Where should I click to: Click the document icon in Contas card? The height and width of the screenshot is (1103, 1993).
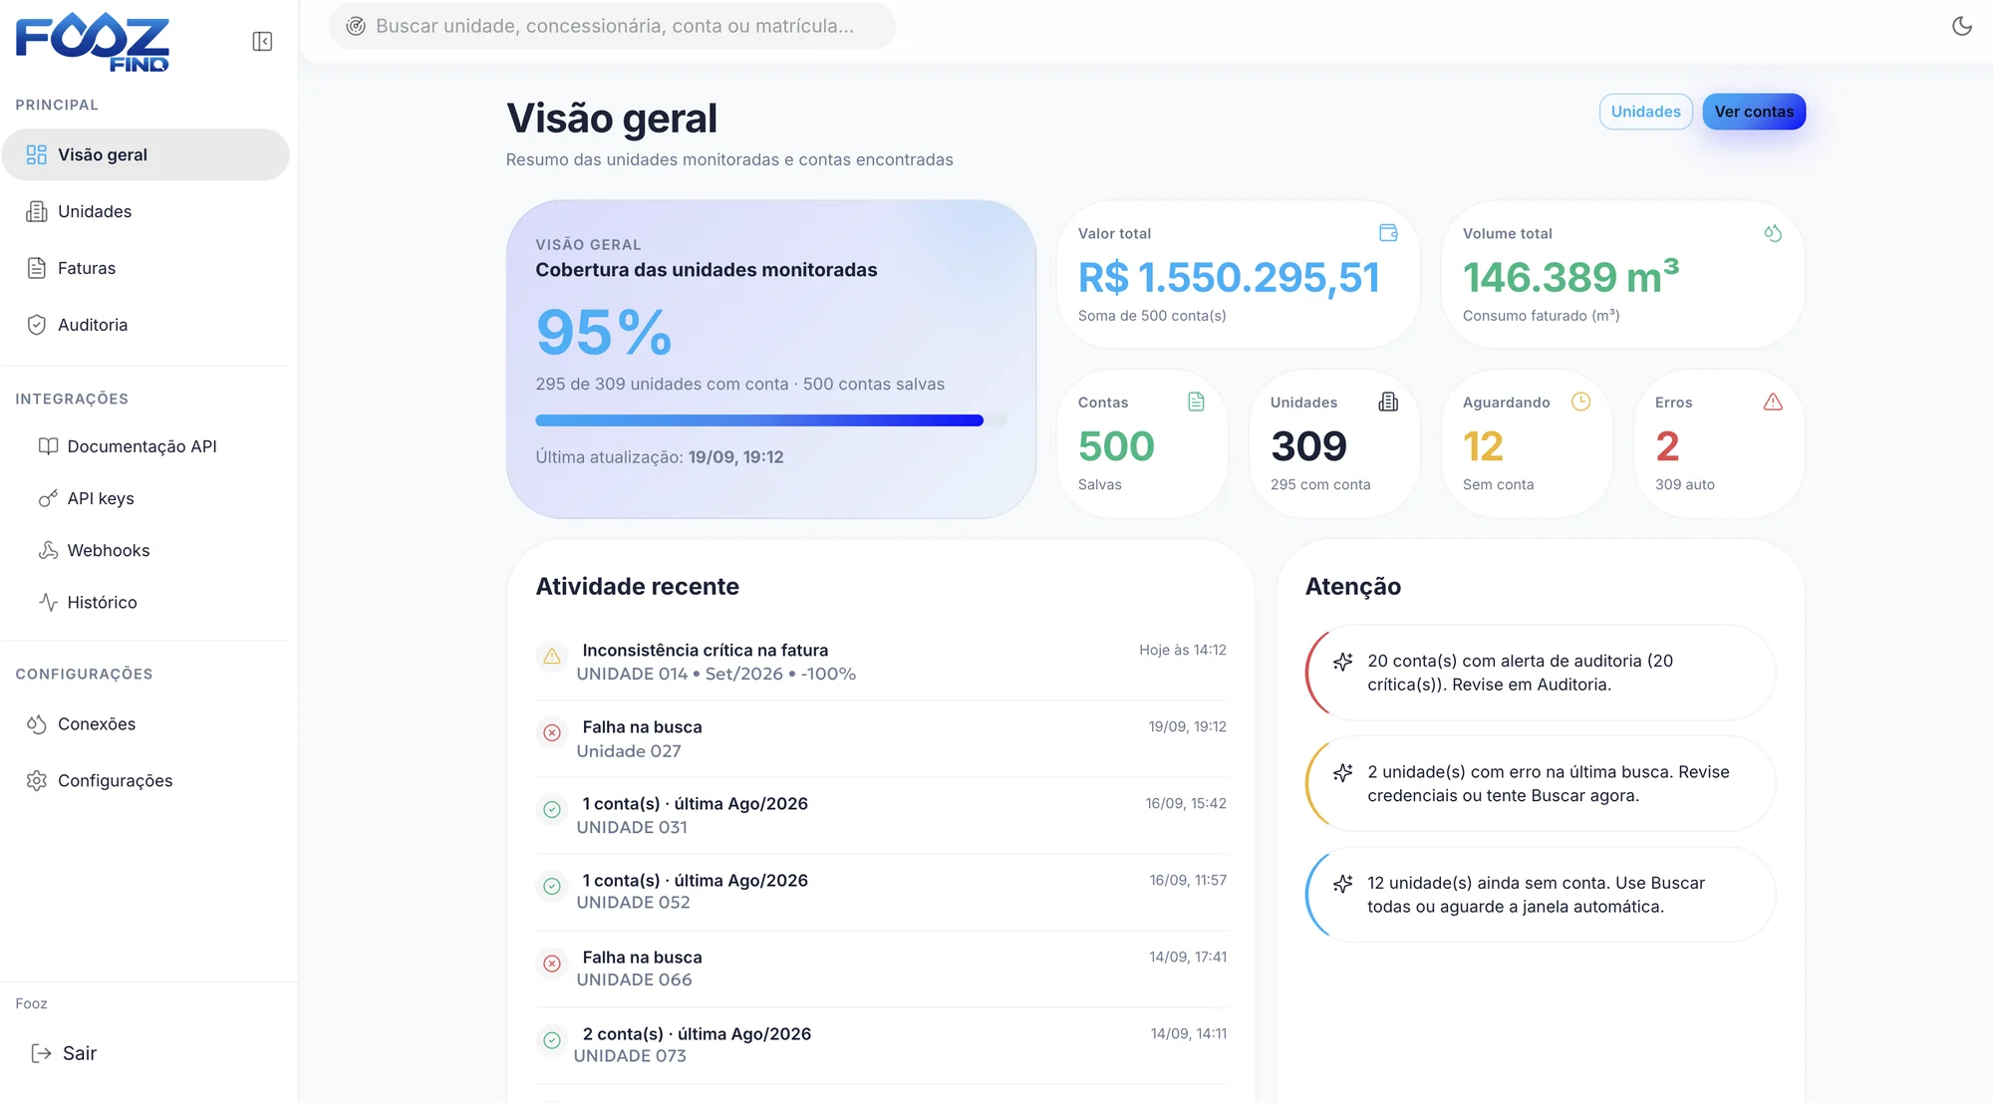[x=1196, y=402]
